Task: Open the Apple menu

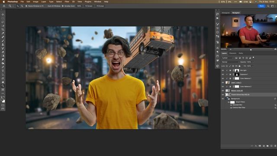Action: pyautogui.click(x=3, y=2)
